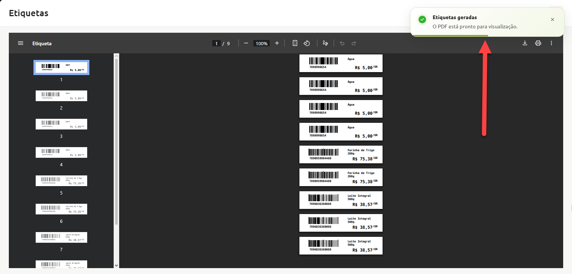Click 'O PDF está pronto' message
This screenshot has width=572, height=274.
475,26
